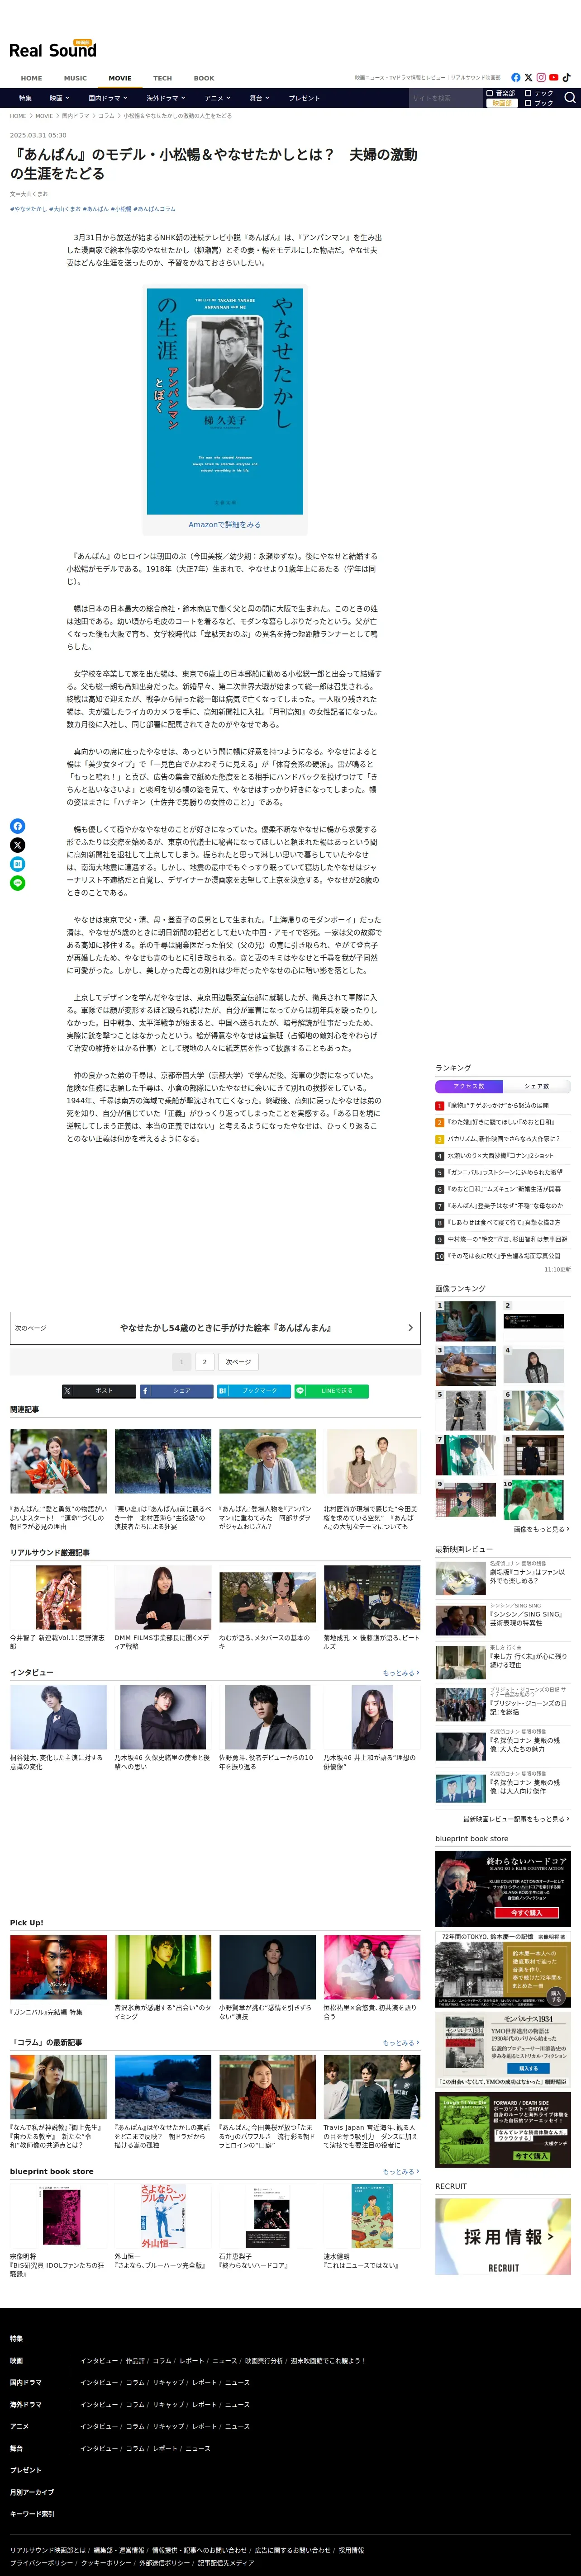The image size is (581, 2576).
Task: Open the Facebook icon in the header
Action: (x=516, y=77)
